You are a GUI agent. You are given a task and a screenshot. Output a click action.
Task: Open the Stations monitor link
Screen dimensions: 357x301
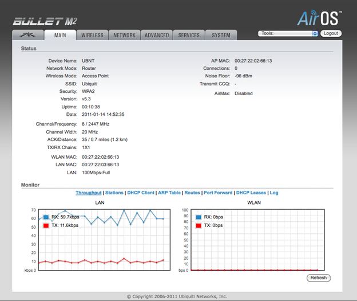click(x=114, y=193)
